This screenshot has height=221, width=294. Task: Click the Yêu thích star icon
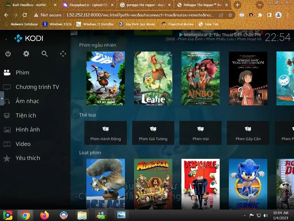(x=7, y=158)
